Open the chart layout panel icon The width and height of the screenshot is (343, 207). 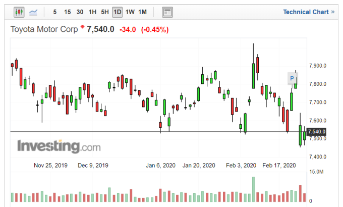point(167,12)
